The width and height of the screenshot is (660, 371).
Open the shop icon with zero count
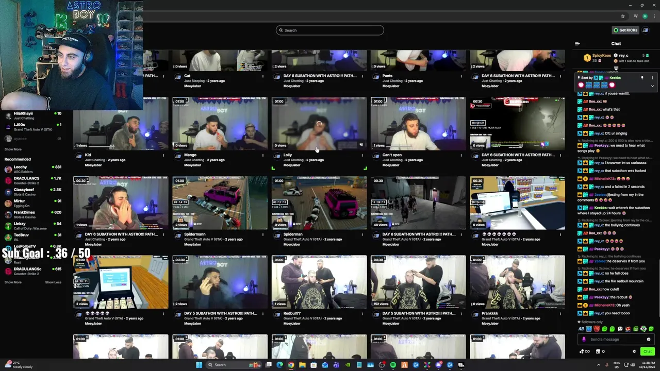point(600,351)
